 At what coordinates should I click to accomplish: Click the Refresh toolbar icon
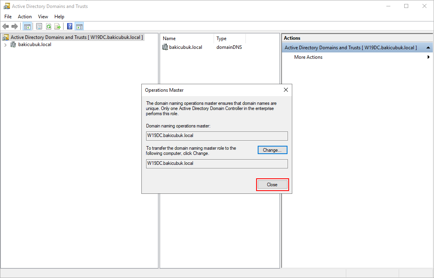(x=48, y=26)
